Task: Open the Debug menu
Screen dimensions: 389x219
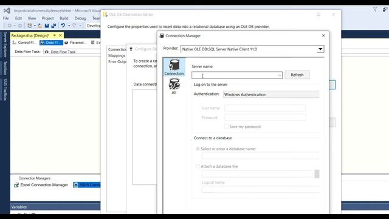Action: pos(80,18)
